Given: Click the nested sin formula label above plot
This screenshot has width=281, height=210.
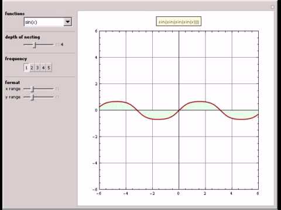Looking at the screenshot, I should [x=179, y=22].
